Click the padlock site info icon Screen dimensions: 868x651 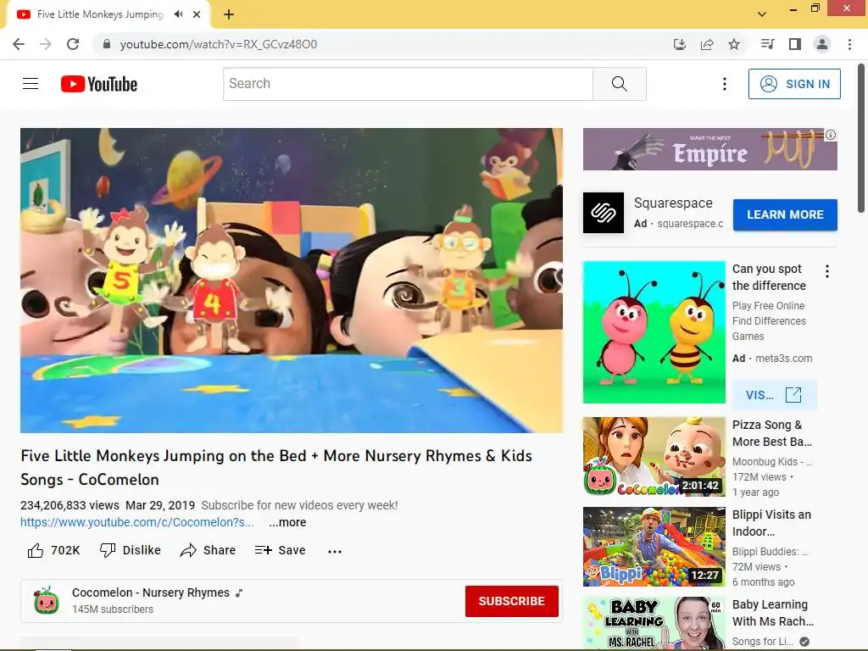(x=107, y=44)
